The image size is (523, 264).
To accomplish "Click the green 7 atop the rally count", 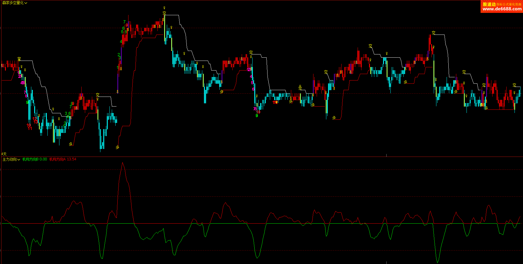I will pos(124,22).
